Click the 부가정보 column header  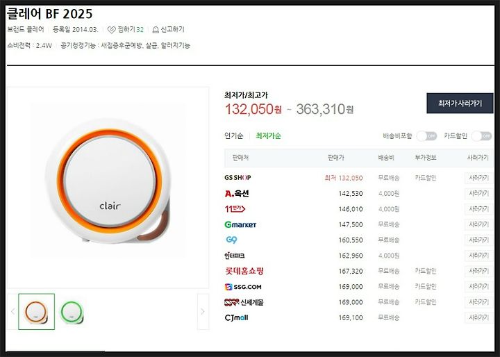pos(426,158)
